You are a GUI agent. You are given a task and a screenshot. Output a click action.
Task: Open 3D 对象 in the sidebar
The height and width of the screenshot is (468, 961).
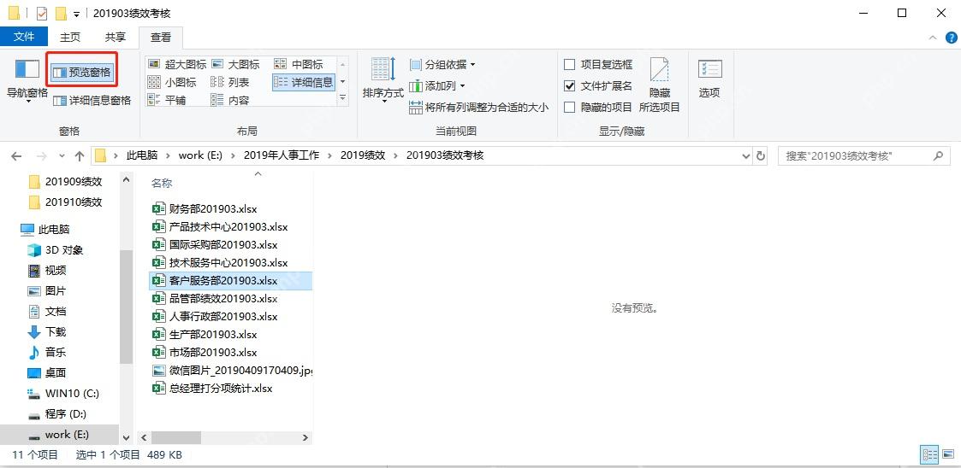[x=56, y=250]
